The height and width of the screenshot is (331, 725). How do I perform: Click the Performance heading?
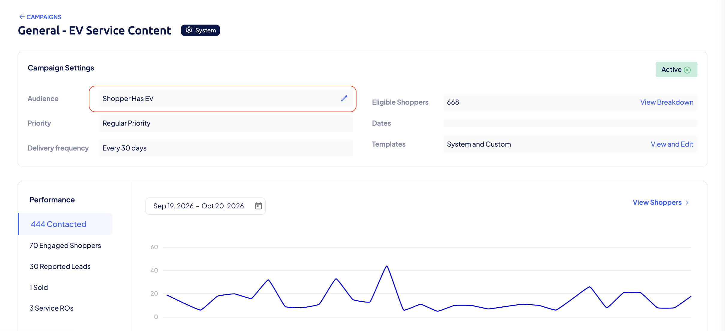pyautogui.click(x=52, y=200)
